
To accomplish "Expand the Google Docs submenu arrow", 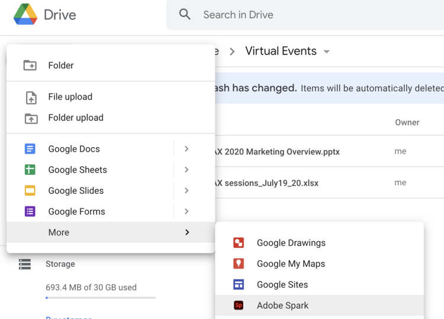I will pyautogui.click(x=186, y=149).
